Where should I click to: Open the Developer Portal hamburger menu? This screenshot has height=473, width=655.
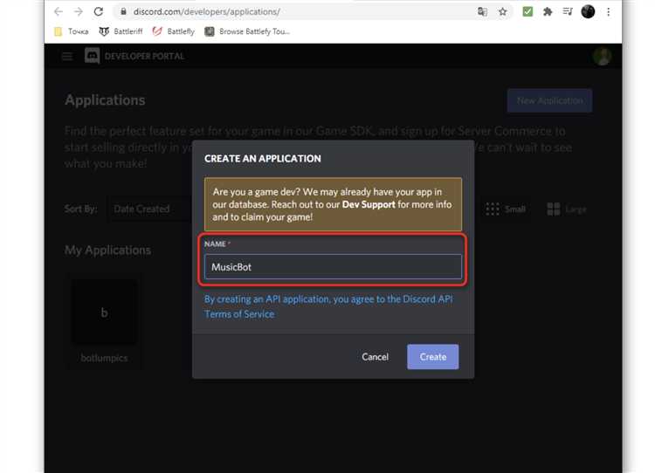click(67, 56)
